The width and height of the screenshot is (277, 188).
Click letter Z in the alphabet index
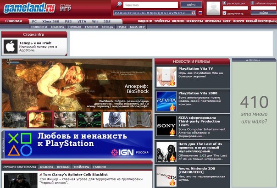(x=184, y=13)
